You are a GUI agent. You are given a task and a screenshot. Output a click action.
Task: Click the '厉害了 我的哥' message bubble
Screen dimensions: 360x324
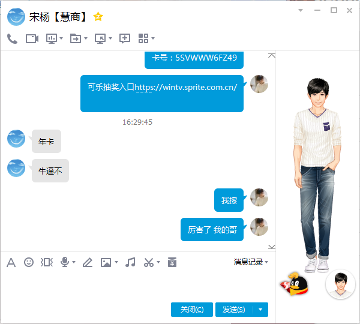click(x=212, y=229)
